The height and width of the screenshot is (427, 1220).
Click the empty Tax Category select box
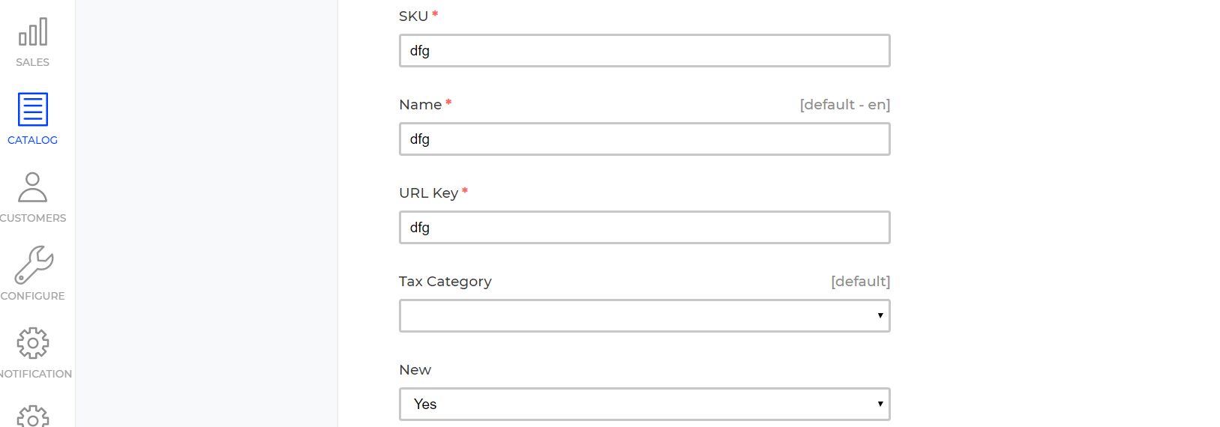pos(645,315)
